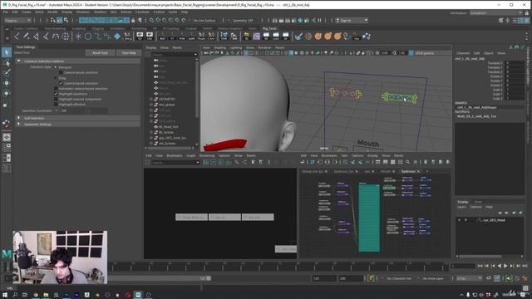
Task: Click the Sign In button
Action: coord(352,20)
